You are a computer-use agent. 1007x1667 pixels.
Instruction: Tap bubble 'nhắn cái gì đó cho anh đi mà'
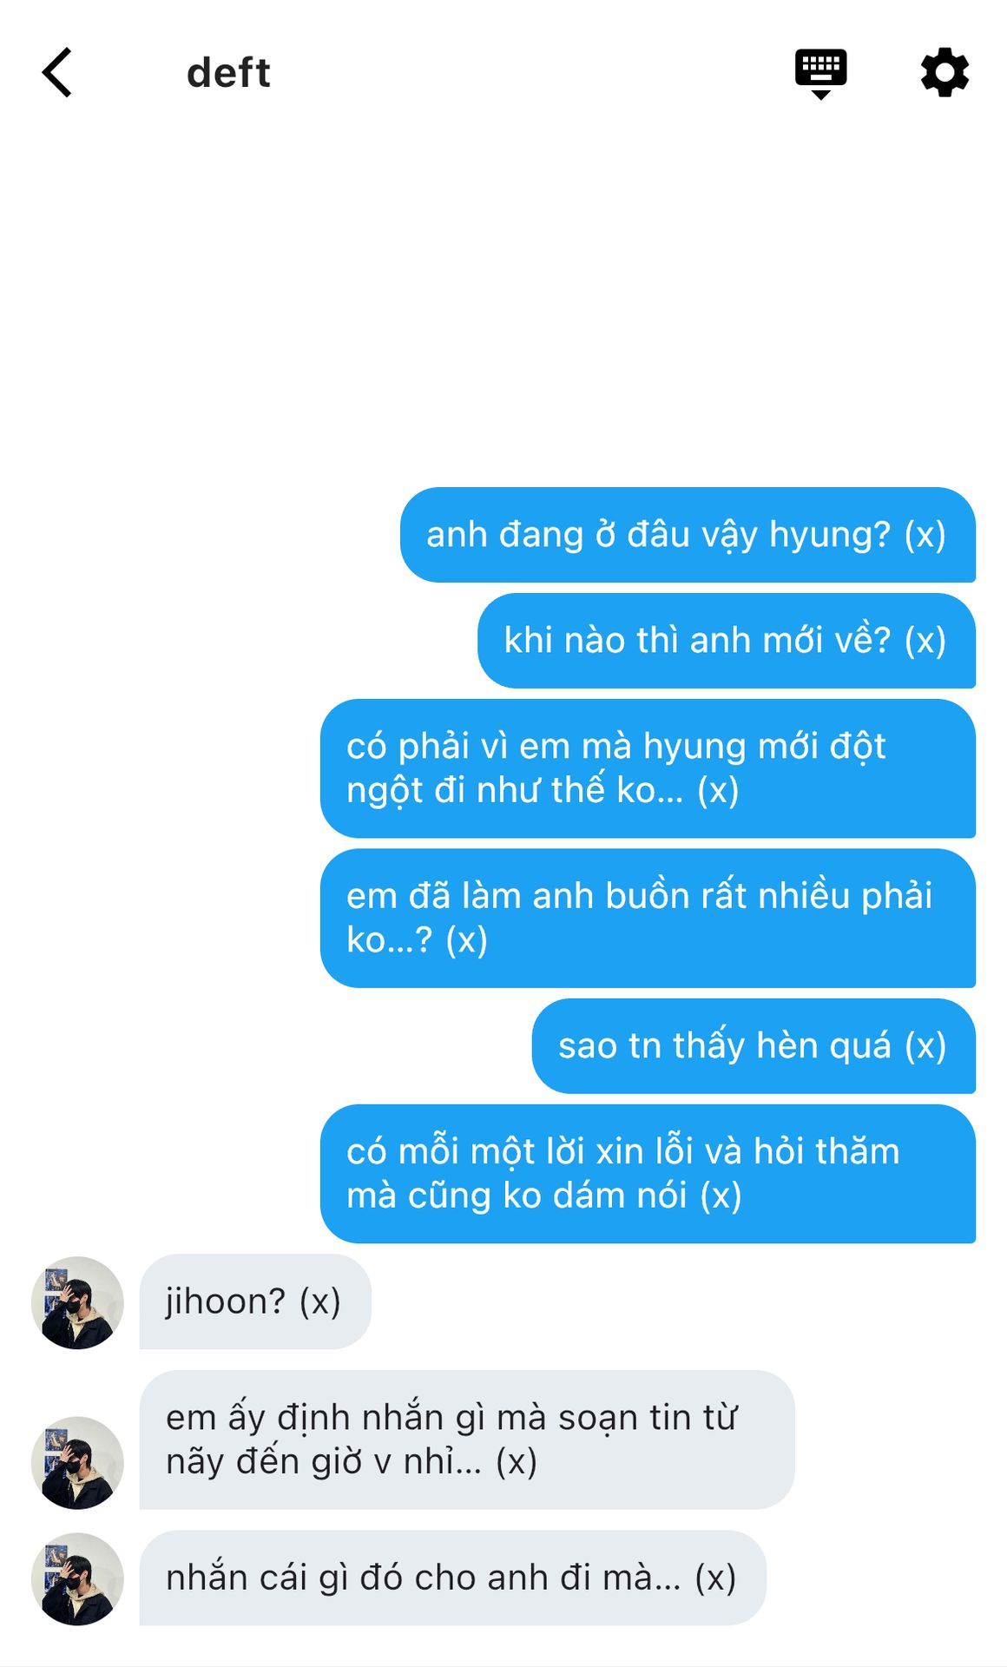coord(453,1578)
